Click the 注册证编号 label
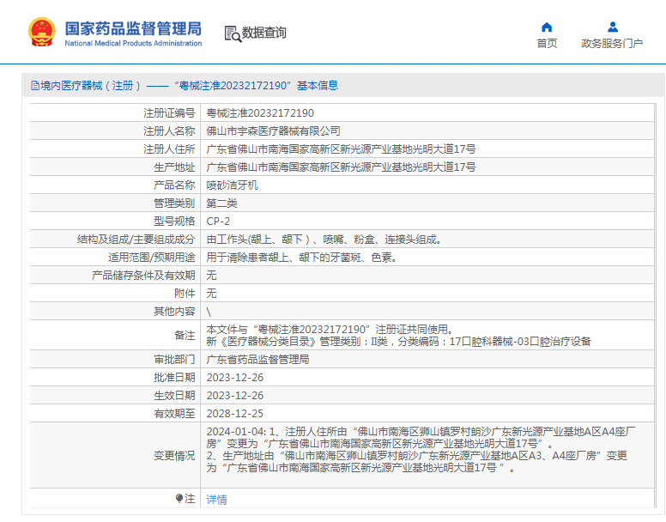Image resolution: width=666 pixels, height=522 pixels. [x=169, y=113]
